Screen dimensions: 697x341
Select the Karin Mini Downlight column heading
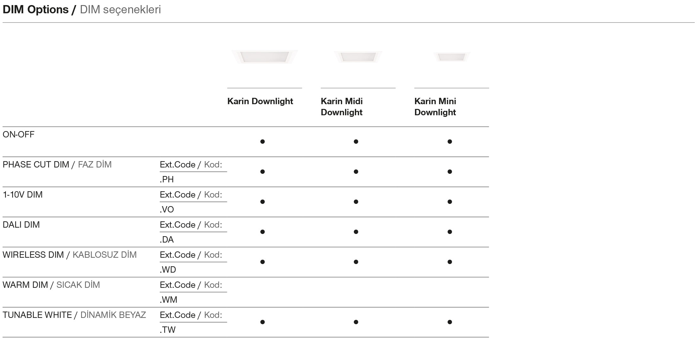click(435, 107)
